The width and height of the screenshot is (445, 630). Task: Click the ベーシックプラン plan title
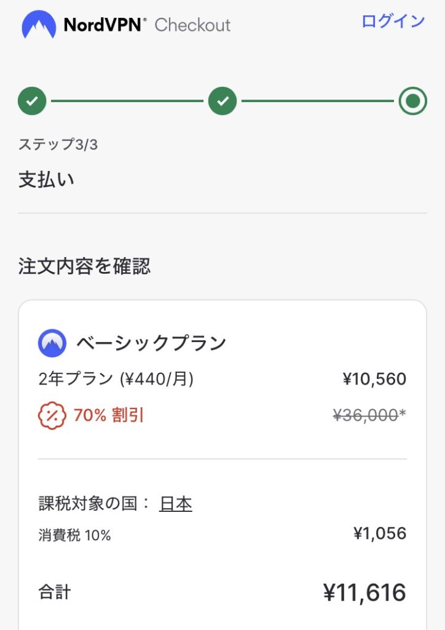click(152, 343)
